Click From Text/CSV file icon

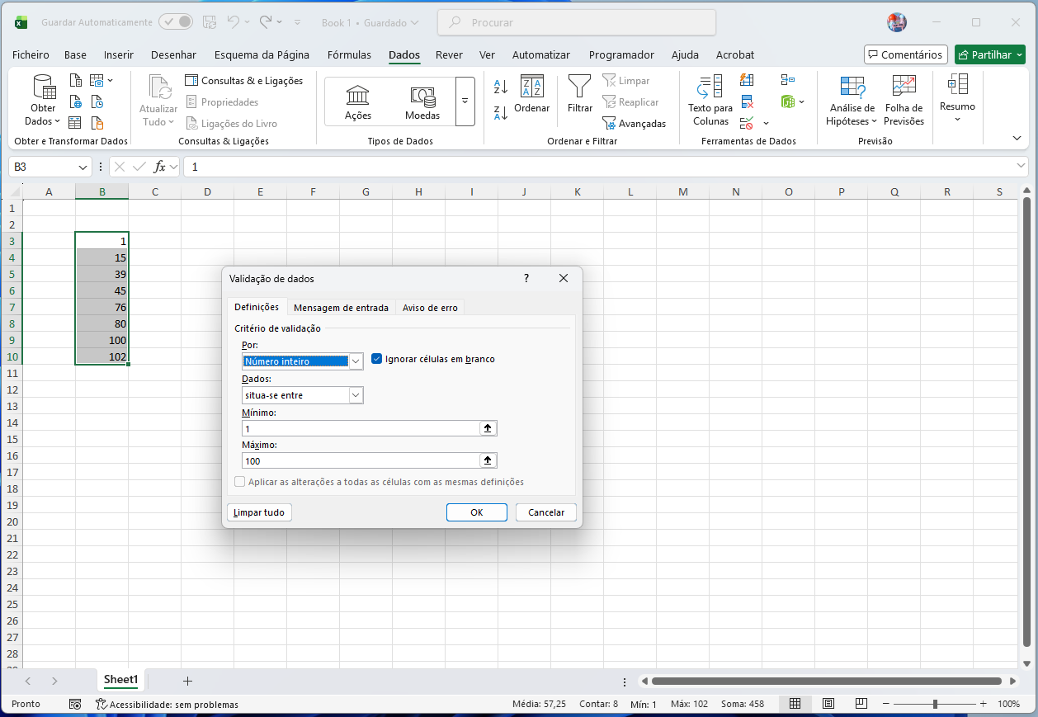click(76, 81)
